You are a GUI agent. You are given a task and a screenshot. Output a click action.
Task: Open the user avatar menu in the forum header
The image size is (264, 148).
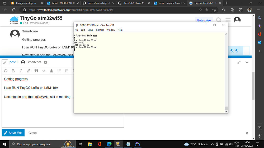tap(237, 20)
